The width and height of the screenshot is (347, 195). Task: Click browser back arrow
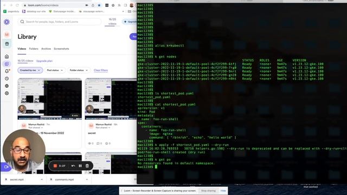5,5
